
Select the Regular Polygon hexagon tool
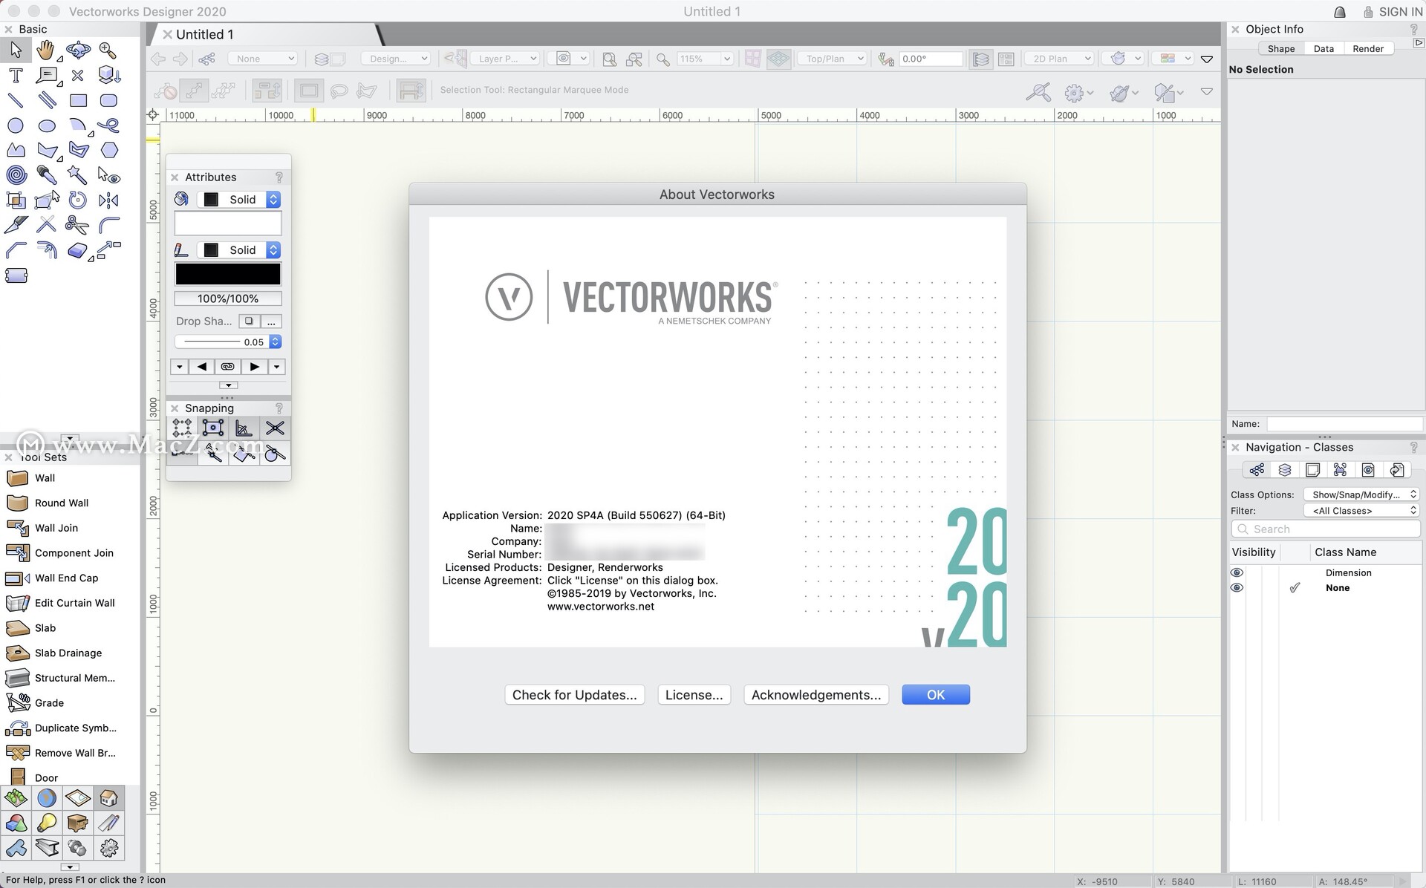tap(109, 150)
